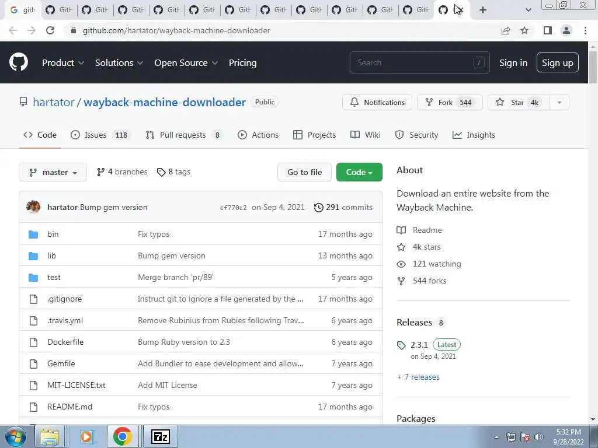The width and height of the screenshot is (598, 448).
Task: Open the Wiki tab
Action: coord(366,135)
